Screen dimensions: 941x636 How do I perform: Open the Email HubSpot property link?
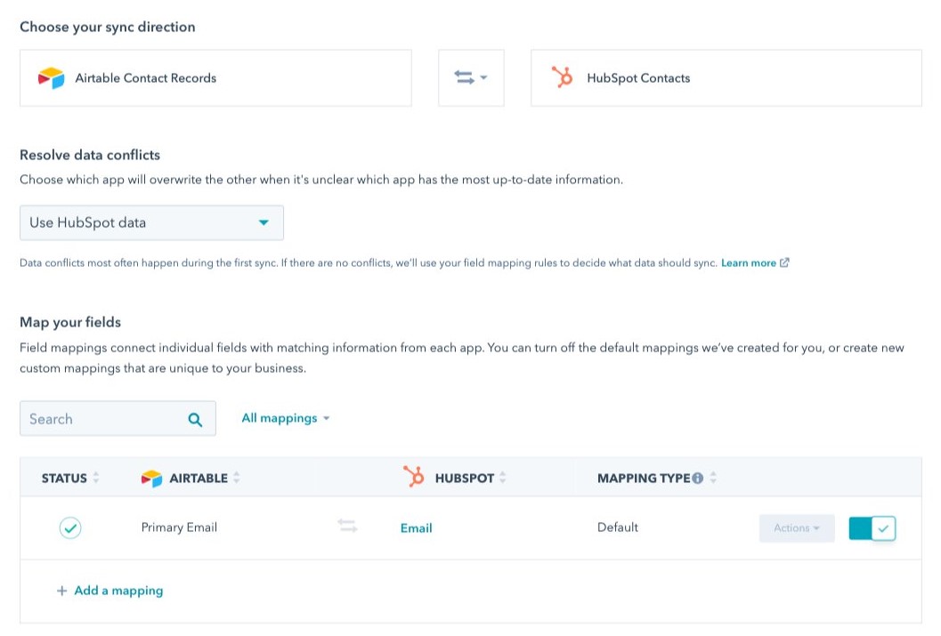coord(417,528)
